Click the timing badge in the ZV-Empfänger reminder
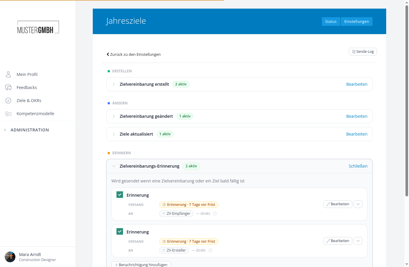The width and height of the screenshot is (409, 267). click(189, 205)
